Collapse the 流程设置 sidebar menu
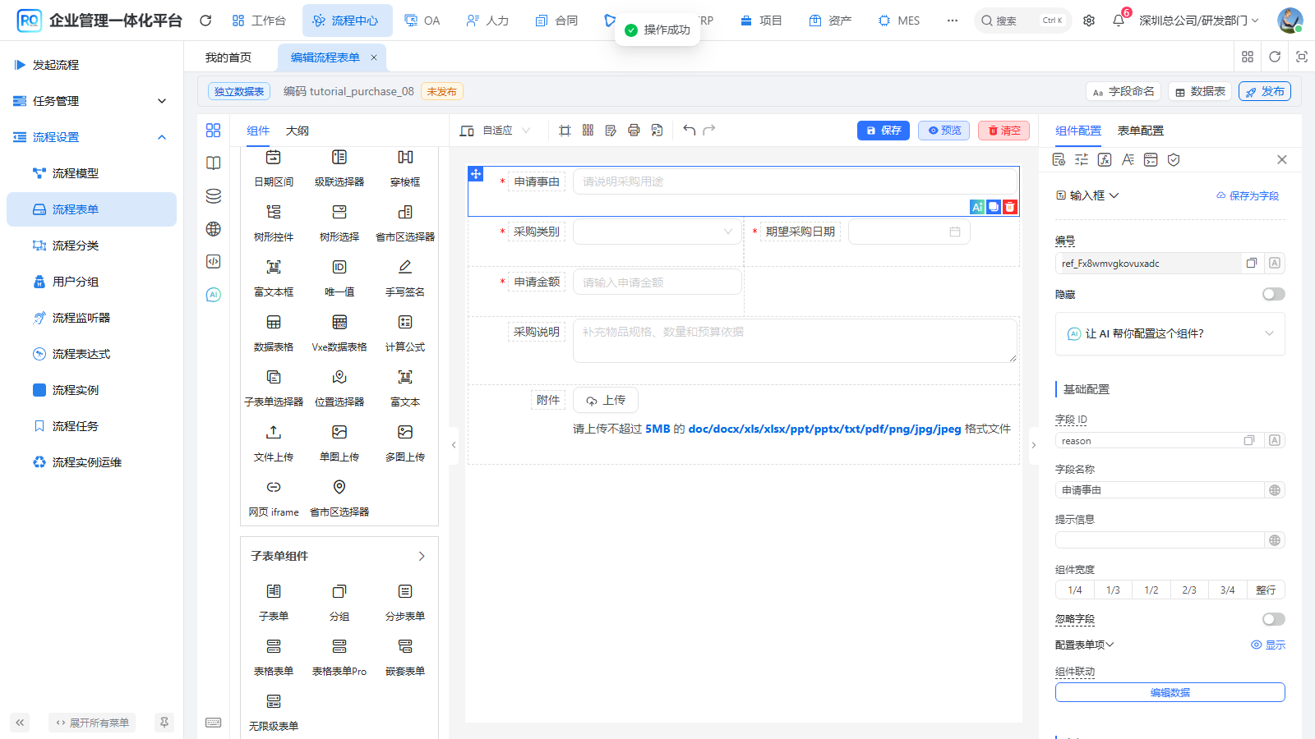Viewport: 1315px width, 739px height. tap(91, 137)
